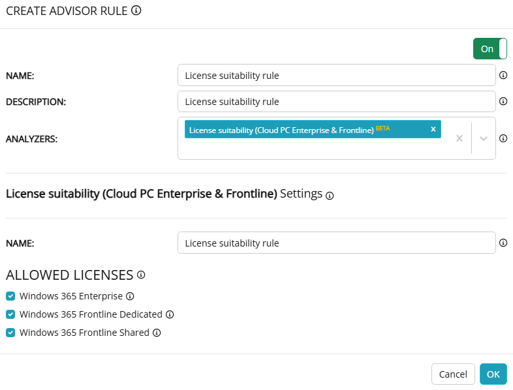Uncheck Windows 365 Frontline Dedicated
This screenshot has width=513, height=390.
point(10,314)
